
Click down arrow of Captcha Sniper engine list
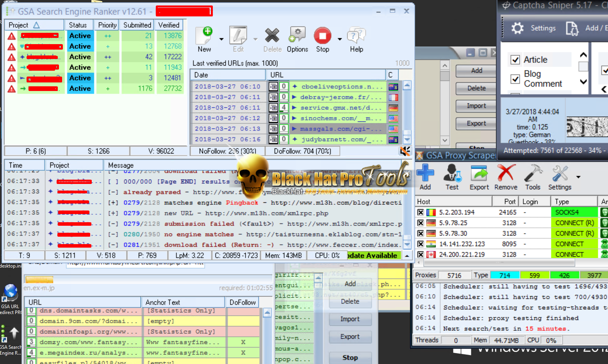click(x=583, y=82)
